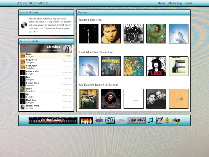Click album art beside Dirty Work track
Viewport: 209px width, 157px height.
pos(23,61)
